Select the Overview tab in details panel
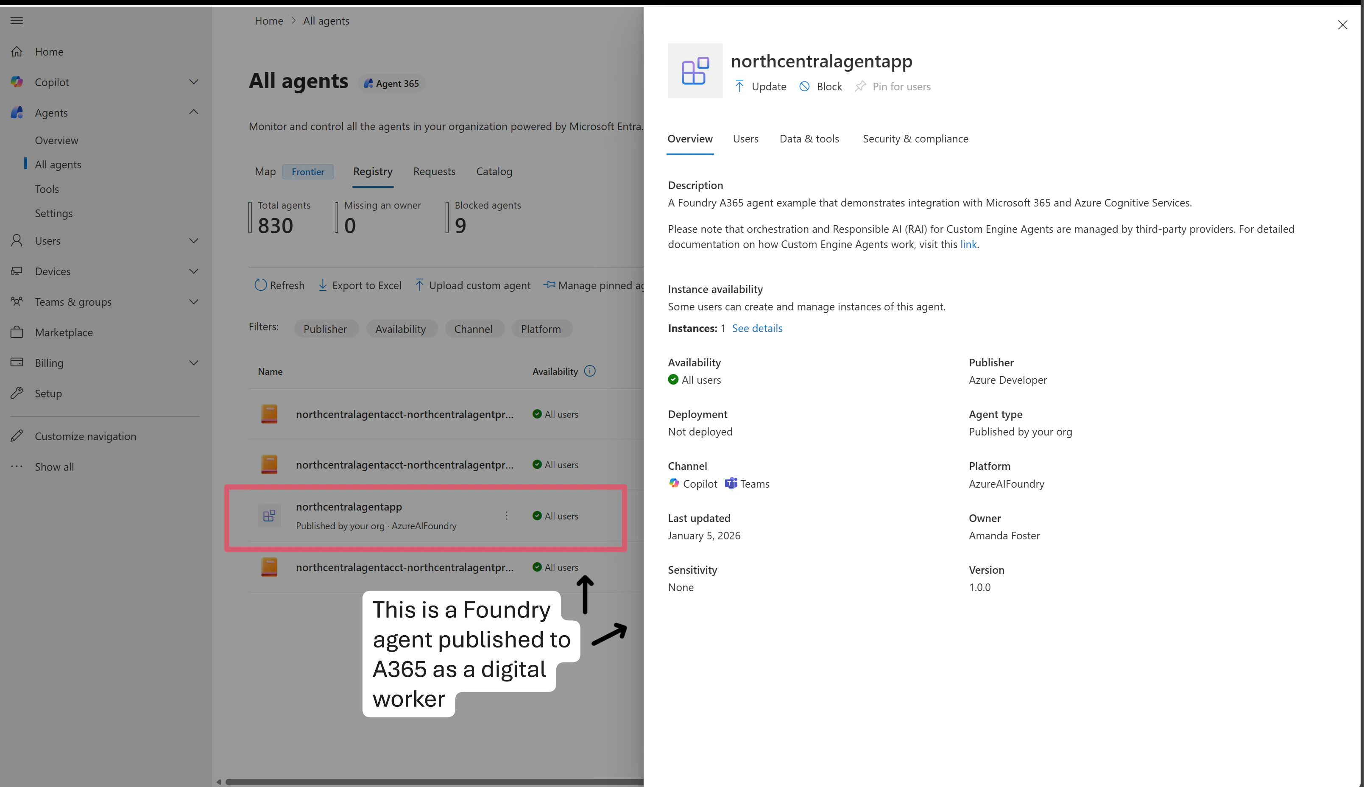The height and width of the screenshot is (787, 1364). coord(690,139)
